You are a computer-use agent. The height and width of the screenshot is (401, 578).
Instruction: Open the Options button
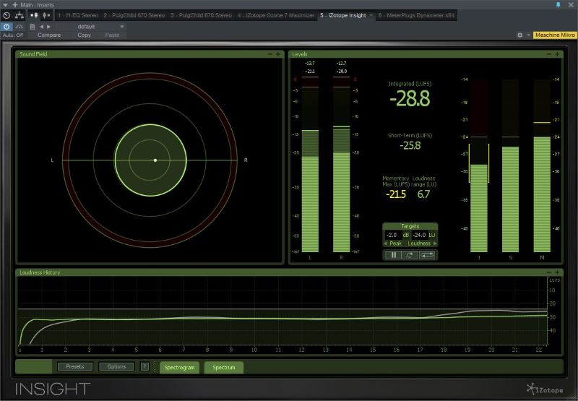(116, 366)
